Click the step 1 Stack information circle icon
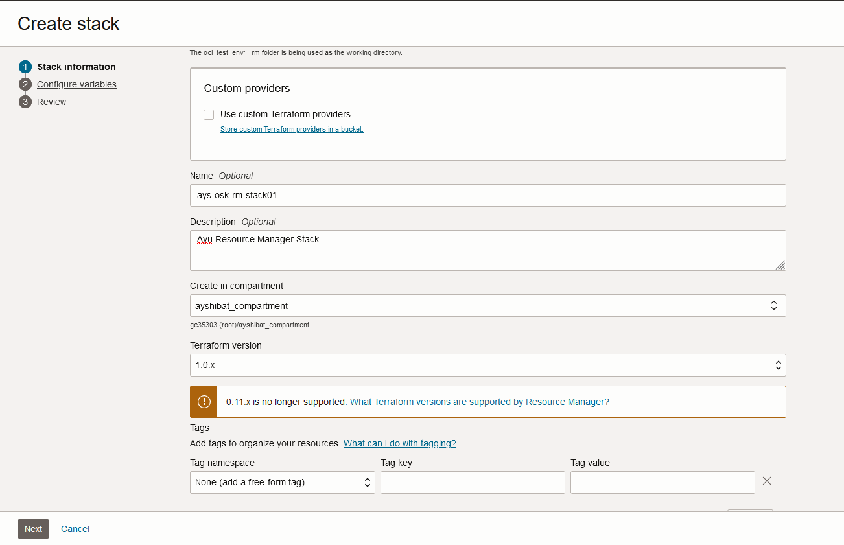 pyautogui.click(x=25, y=67)
